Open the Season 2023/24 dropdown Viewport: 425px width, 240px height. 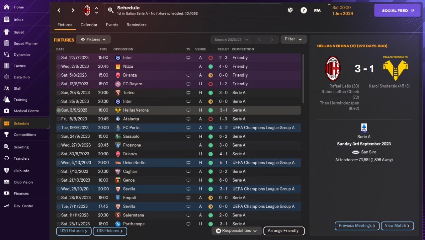[x=231, y=40]
